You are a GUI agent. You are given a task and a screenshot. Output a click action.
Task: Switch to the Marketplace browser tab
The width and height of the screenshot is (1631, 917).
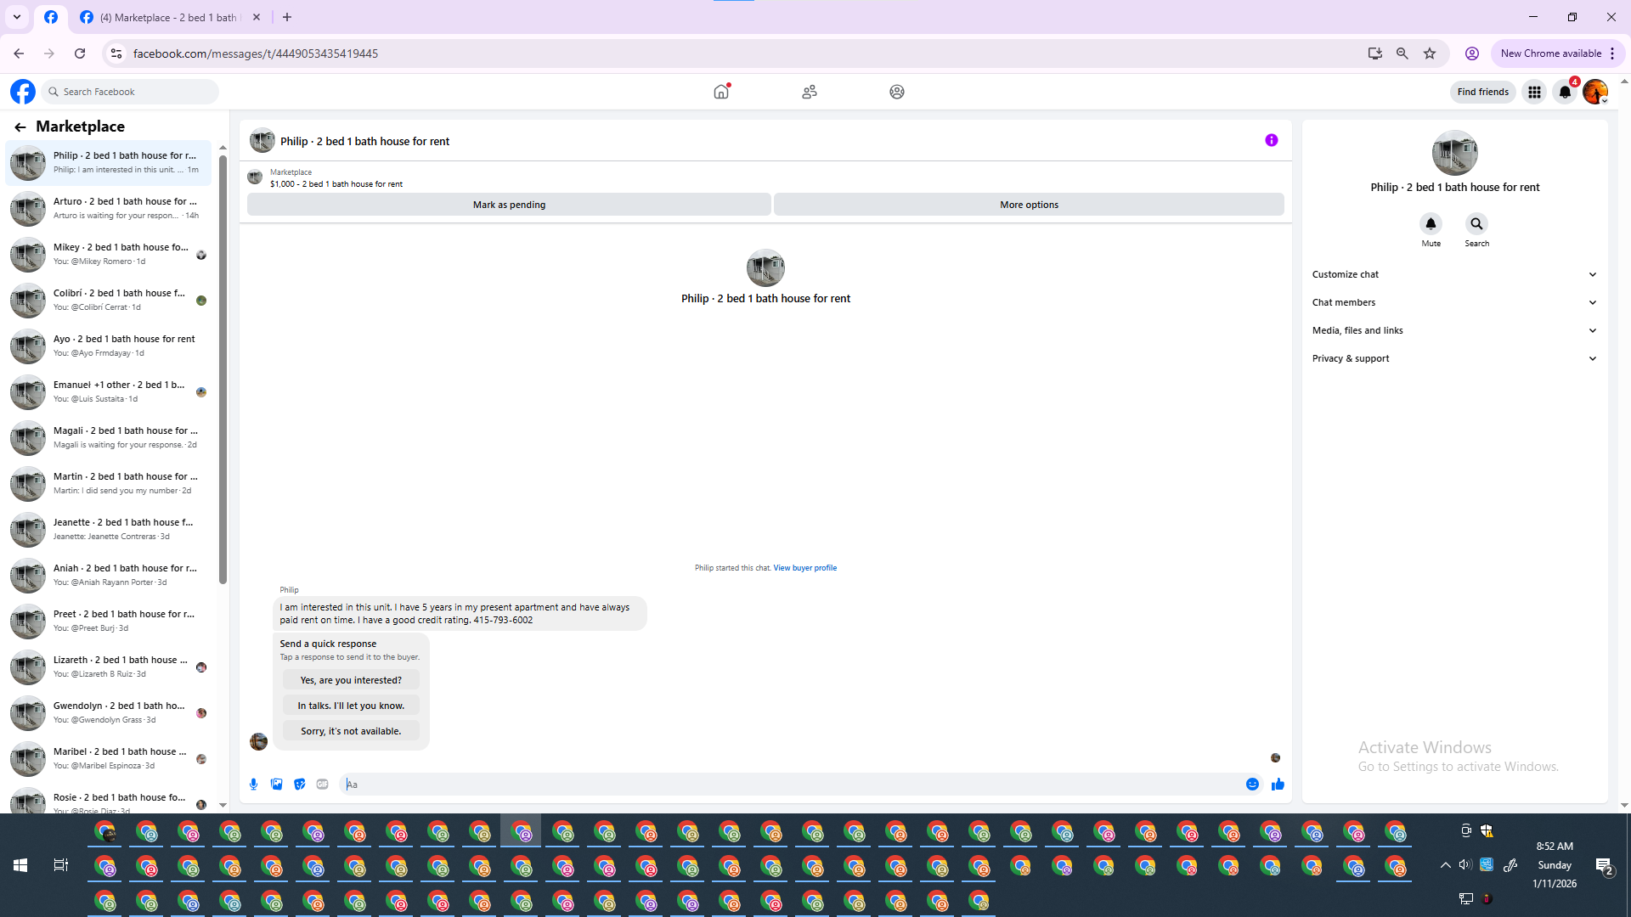[170, 17]
